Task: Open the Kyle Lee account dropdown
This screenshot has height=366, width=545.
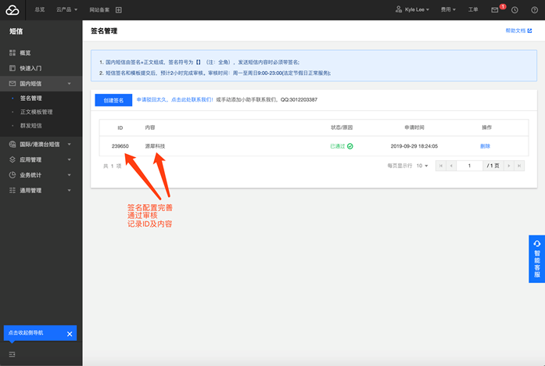Action: pyautogui.click(x=417, y=9)
